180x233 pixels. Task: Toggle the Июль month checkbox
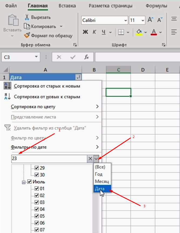click(x=29, y=181)
